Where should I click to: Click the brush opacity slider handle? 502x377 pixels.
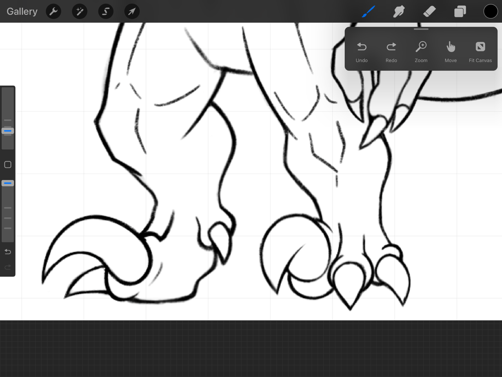pyautogui.click(x=8, y=183)
